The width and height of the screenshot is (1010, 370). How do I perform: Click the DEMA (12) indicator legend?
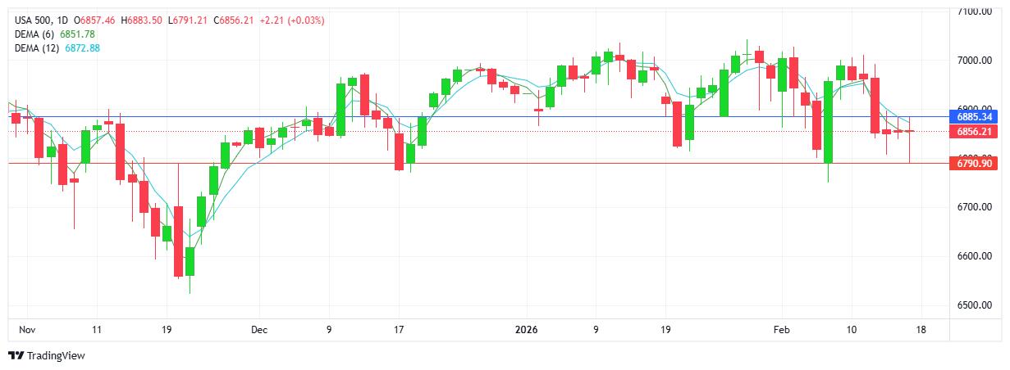[39, 48]
